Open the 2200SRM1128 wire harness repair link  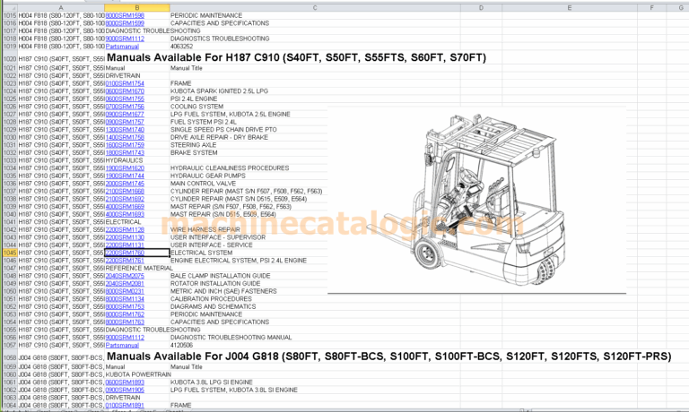pyautogui.click(x=125, y=229)
